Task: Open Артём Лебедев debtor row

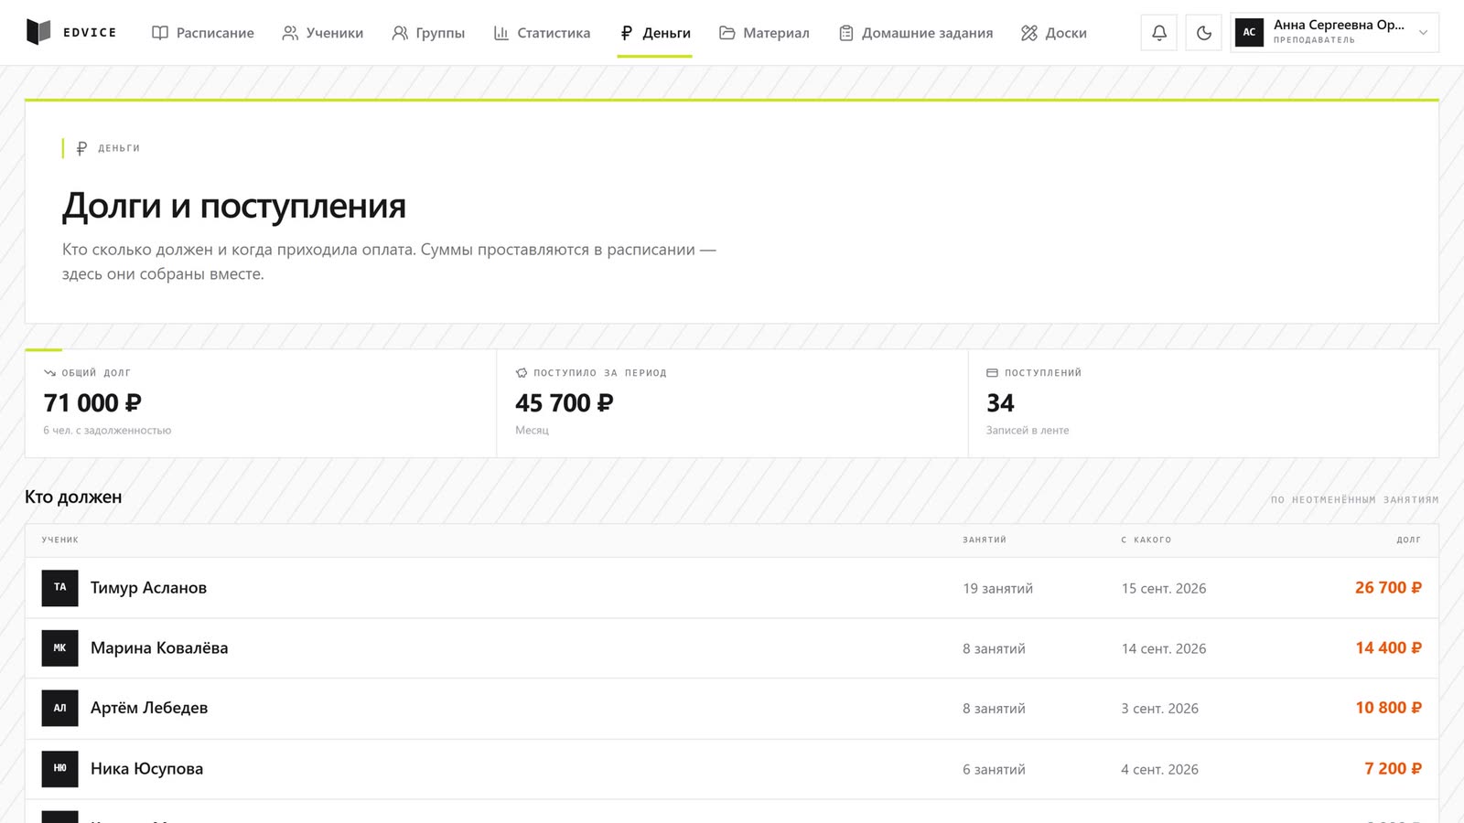Action: pos(732,709)
